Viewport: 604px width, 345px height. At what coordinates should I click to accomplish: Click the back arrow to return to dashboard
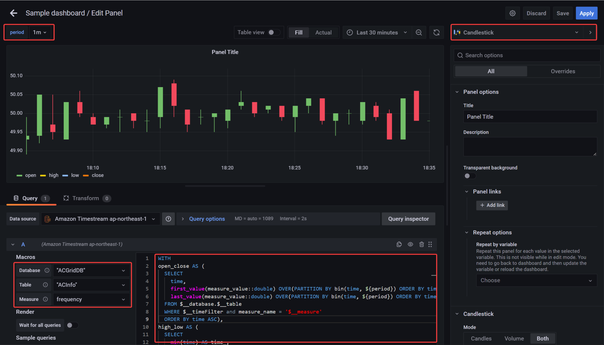click(x=14, y=13)
